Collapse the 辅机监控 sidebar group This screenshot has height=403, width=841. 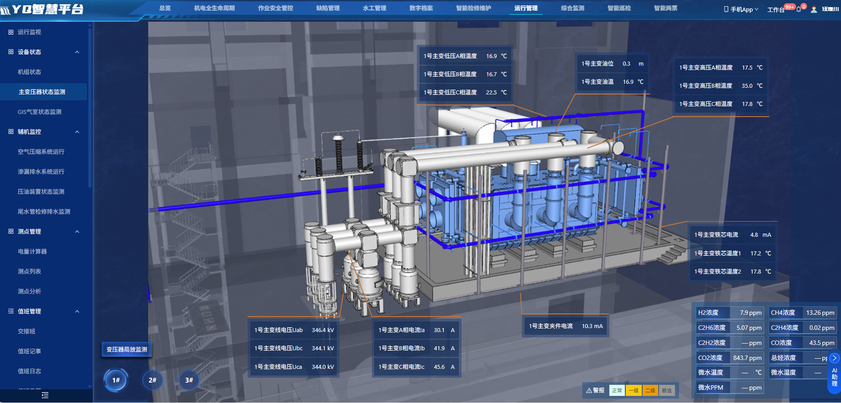click(77, 132)
